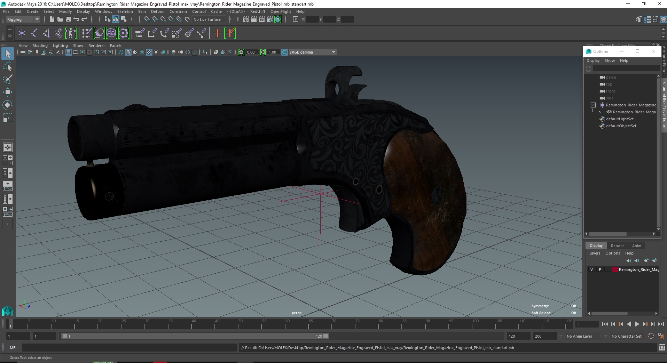Click the IPR render icon
This screenshot has height=363, width=667.
tap(262, 19)
